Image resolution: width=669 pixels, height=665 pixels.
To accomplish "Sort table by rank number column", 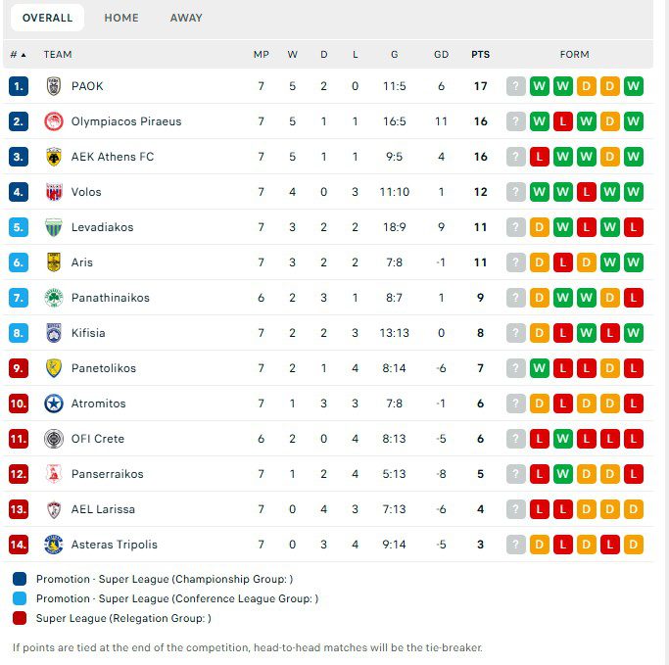I will point(18,55).
